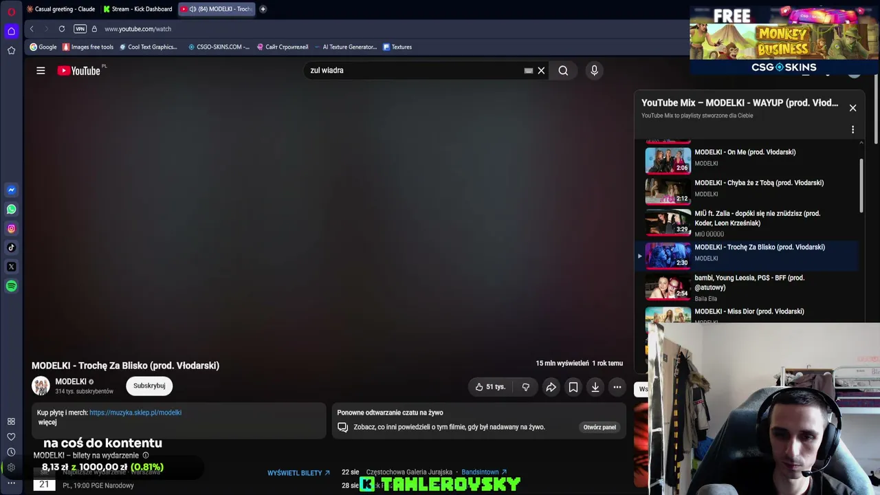Image resolution: width=880 pixels, height=495 pixels.
Task: Open TikTok in the sidebar
Action: [x=11, y=247]
